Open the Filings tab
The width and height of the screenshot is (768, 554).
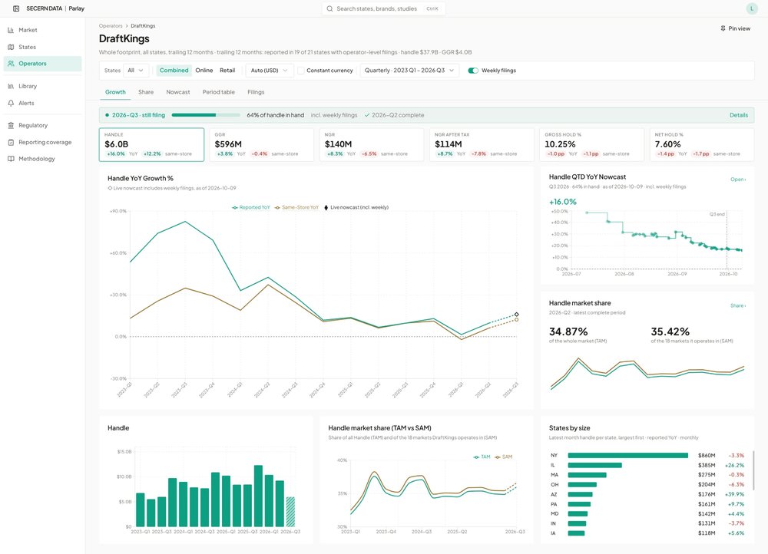256,92
